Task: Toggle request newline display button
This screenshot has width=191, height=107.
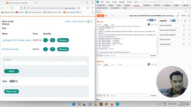Action: click(152, 24)
